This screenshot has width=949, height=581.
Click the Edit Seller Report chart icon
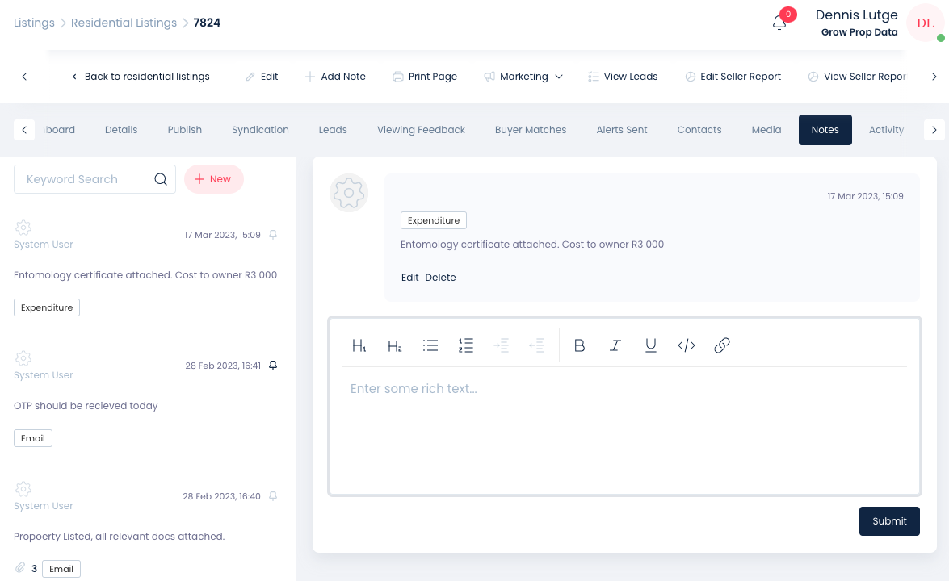point(690,77)
